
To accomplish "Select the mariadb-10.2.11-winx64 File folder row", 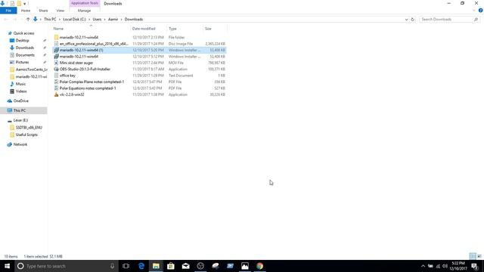I will pyautogui.click(x=139, y=37).
